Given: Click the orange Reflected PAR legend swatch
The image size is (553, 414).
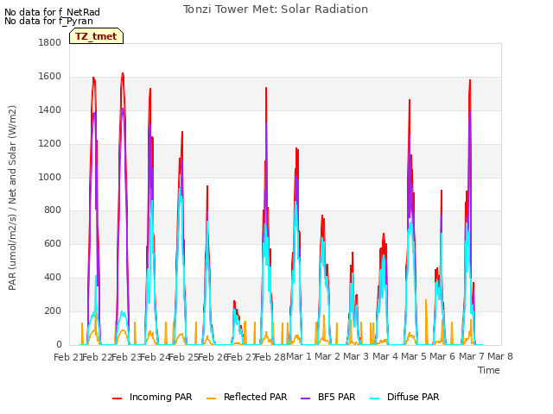Looking at the screenshot, I should (x=211, y=398).
